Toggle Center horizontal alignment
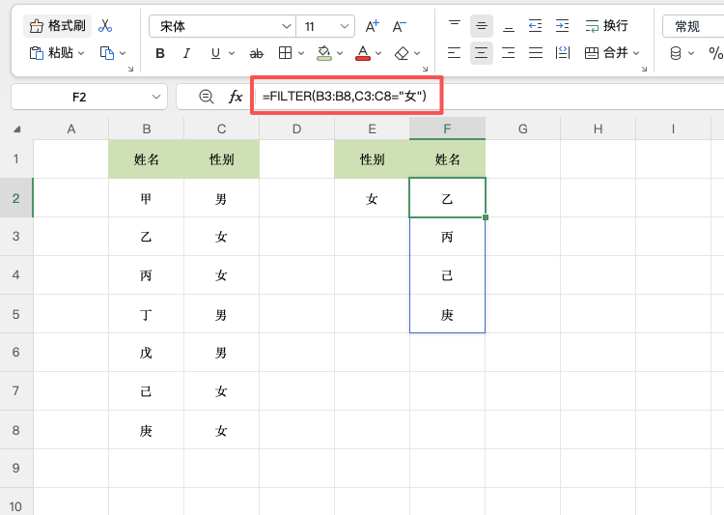The width and height of the screenshot is (724, 515). [482, 53]
